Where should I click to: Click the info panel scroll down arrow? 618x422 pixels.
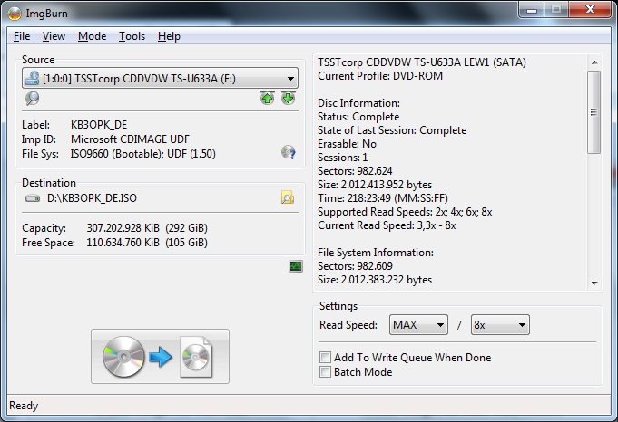click(594, 283)
